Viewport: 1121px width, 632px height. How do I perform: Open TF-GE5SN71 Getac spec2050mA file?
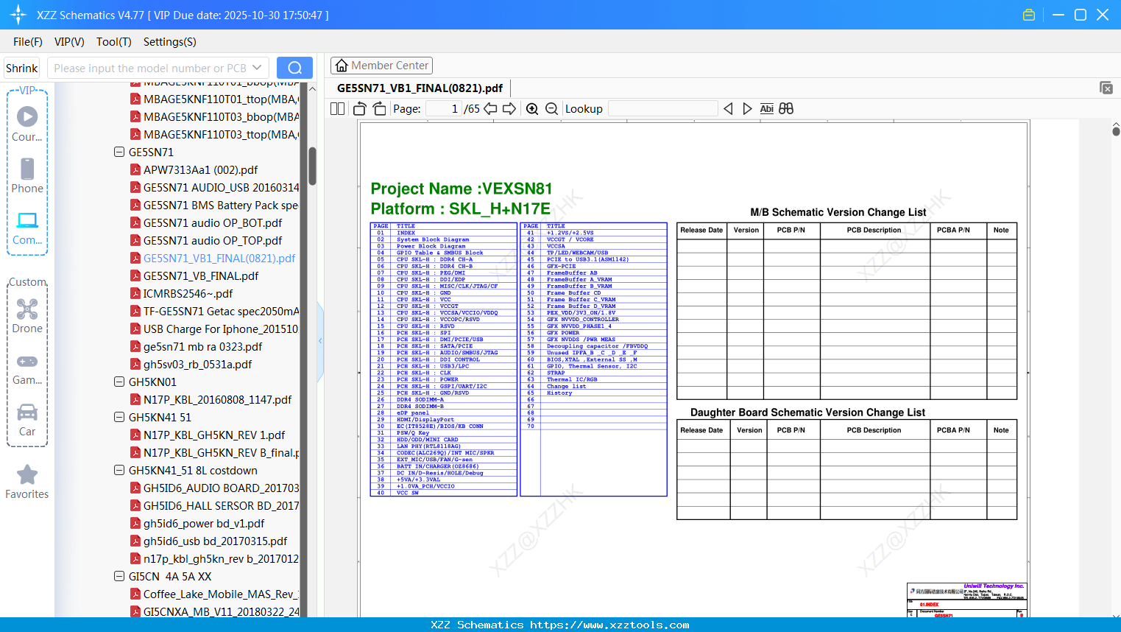pyautogui.click(x=215, y=312)
